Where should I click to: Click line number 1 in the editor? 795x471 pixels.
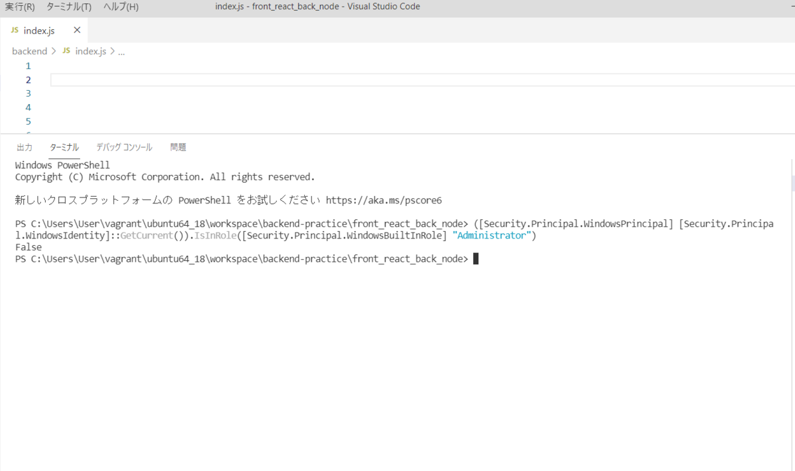coord(28,66)
